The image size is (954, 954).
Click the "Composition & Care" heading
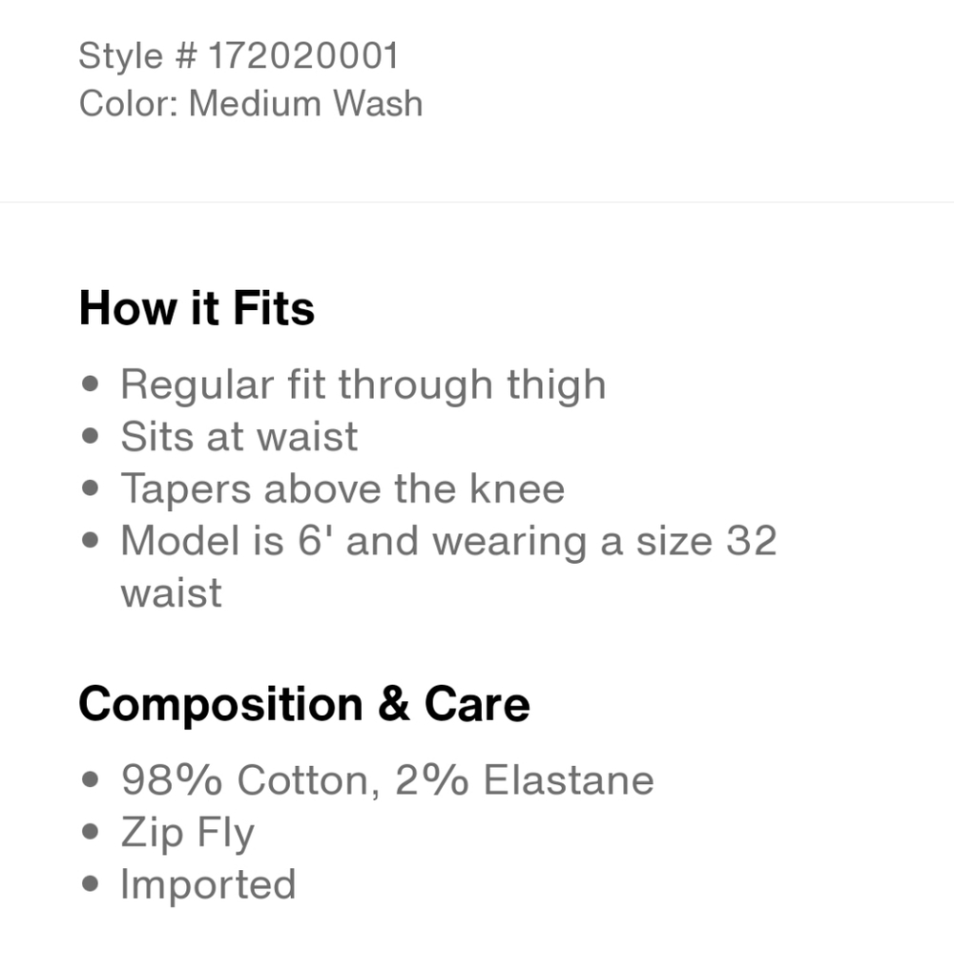tap(303, 704)
